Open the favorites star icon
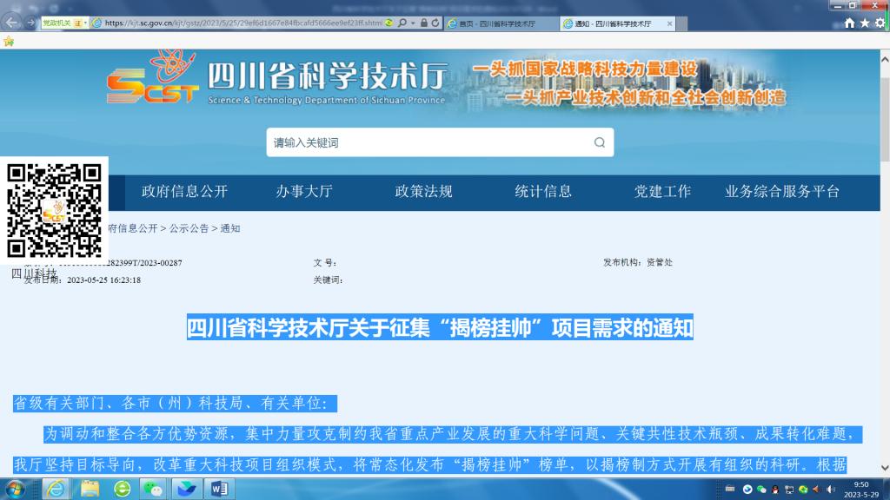This screenshot has height=500, width=890. click(865, 23)
